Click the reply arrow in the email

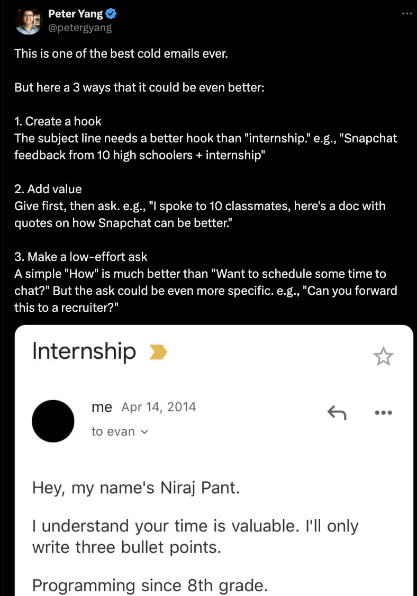click(337, 412)
